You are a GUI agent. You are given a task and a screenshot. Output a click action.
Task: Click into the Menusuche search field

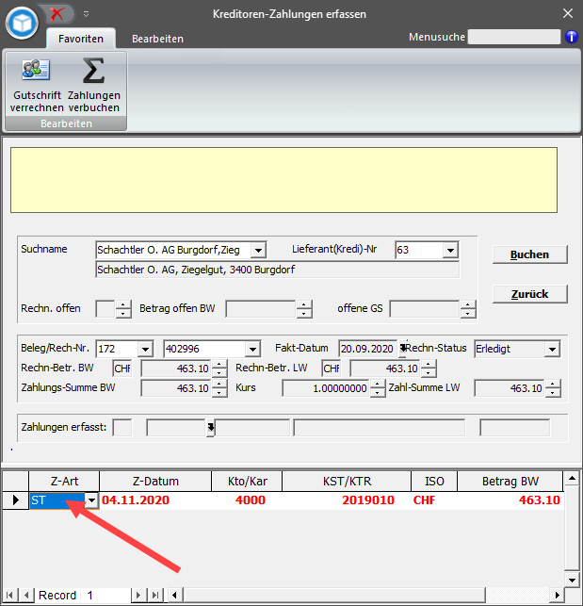[514, 37]
